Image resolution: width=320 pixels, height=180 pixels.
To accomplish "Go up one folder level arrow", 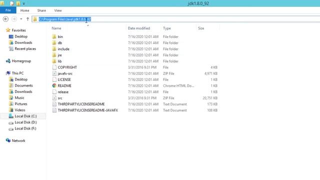I will tap(28, 19).
